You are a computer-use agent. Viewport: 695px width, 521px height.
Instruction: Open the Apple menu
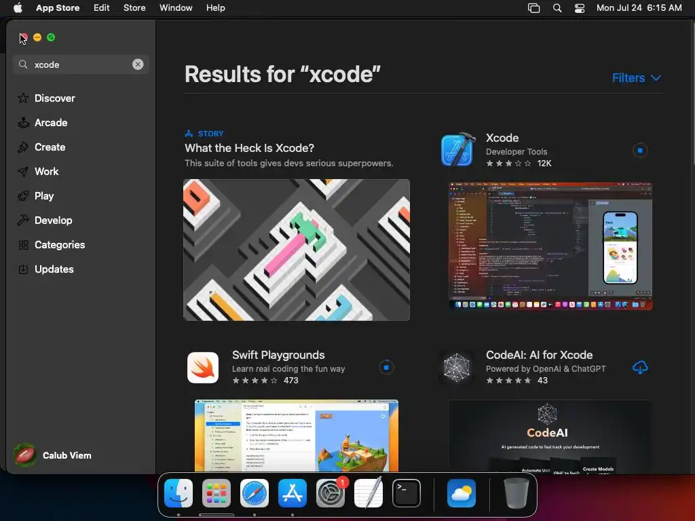pos(18,7)
